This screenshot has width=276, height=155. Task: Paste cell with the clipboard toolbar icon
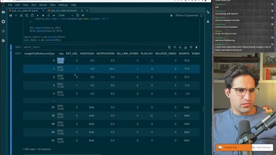32,15
